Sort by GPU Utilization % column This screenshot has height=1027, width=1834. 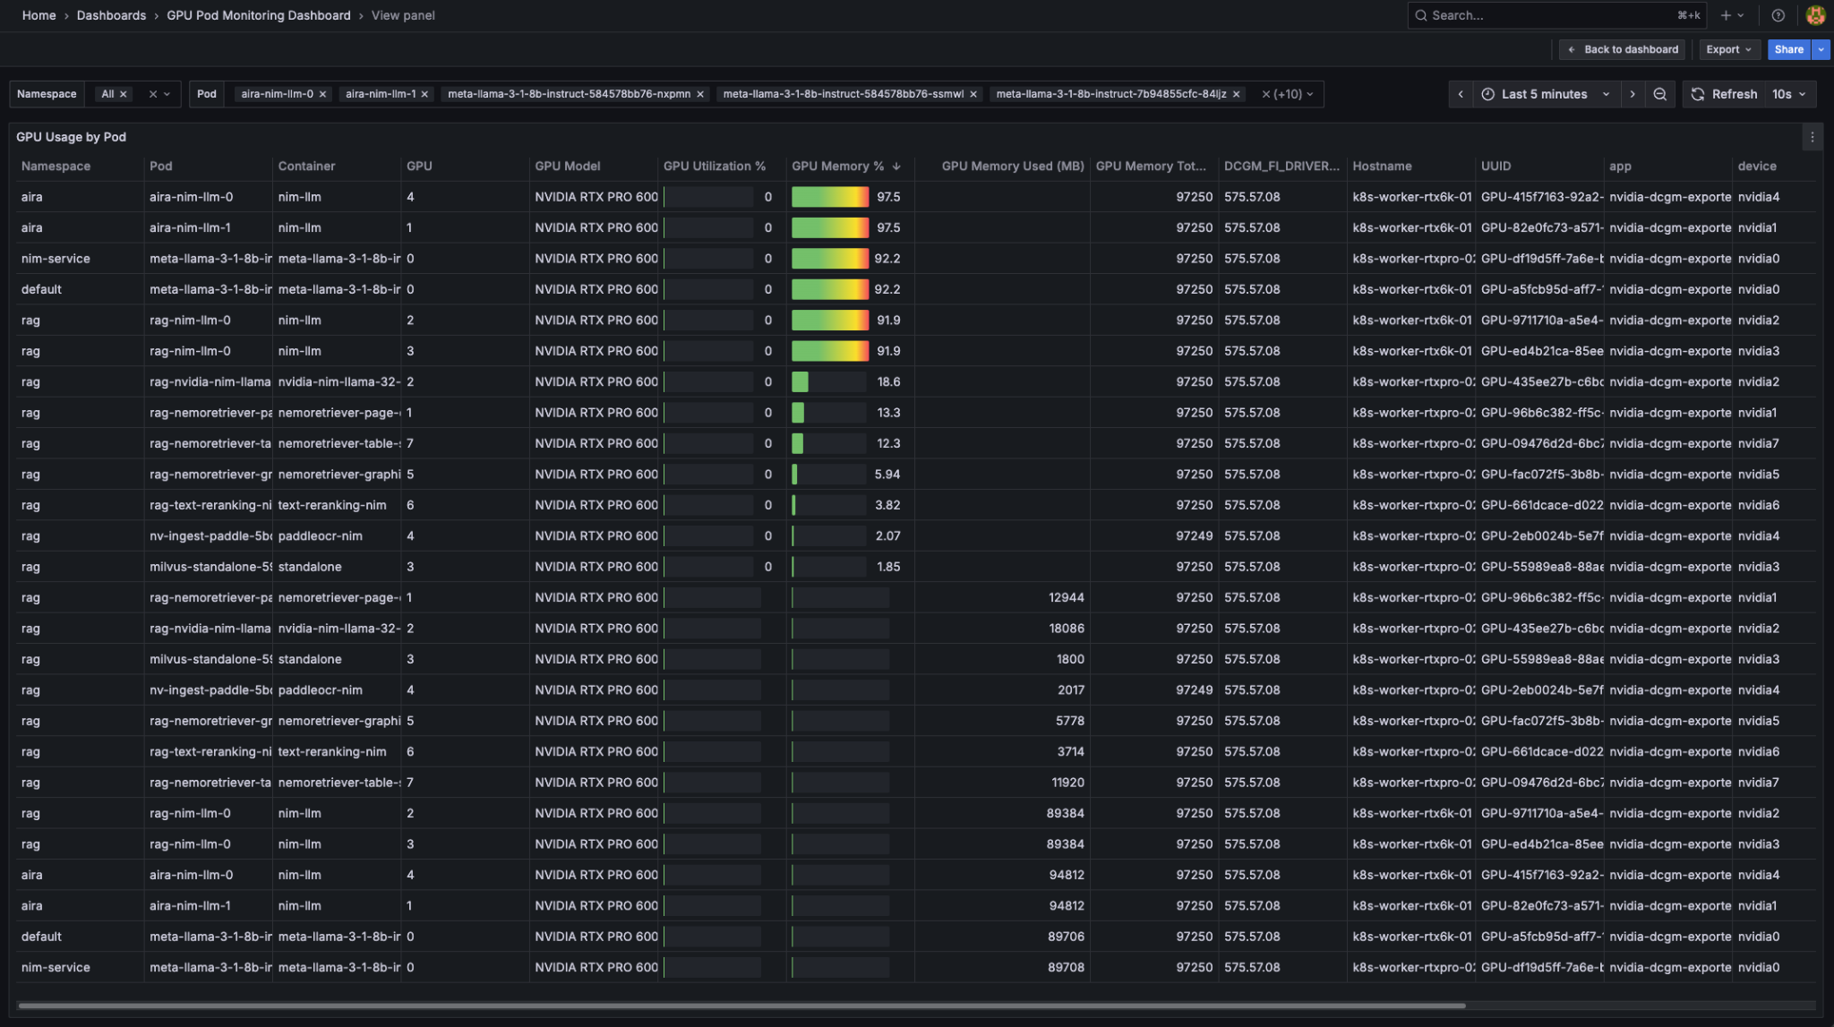[714, 167]
